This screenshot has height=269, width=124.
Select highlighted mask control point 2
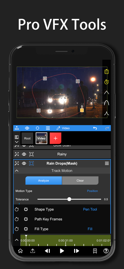point(82,110)
